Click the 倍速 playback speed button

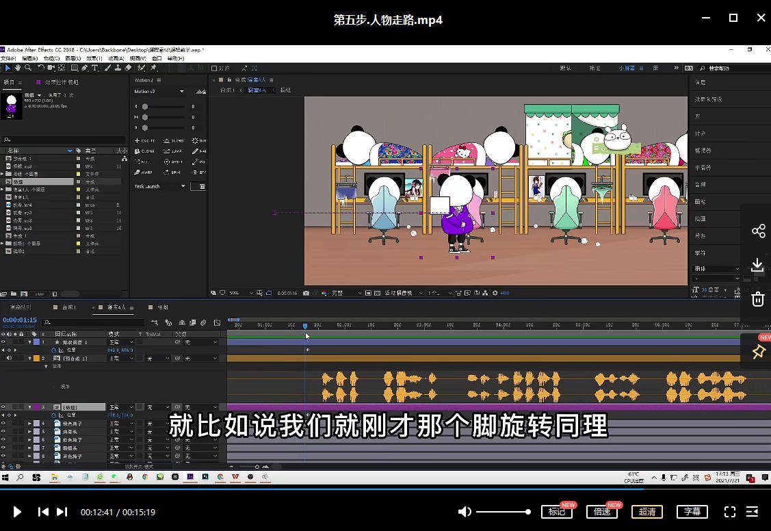[x=602, y=511]
